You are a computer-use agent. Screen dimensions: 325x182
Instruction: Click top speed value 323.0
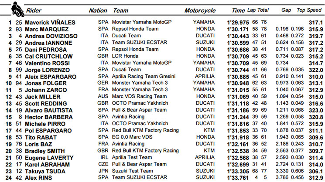316,110
